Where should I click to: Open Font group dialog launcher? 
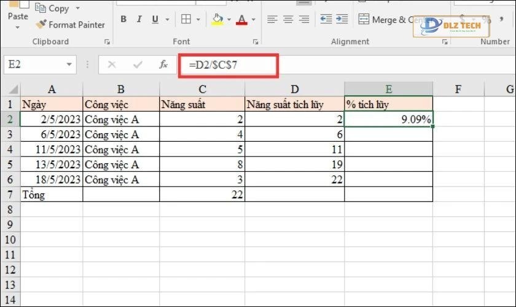tap(255, 42)
